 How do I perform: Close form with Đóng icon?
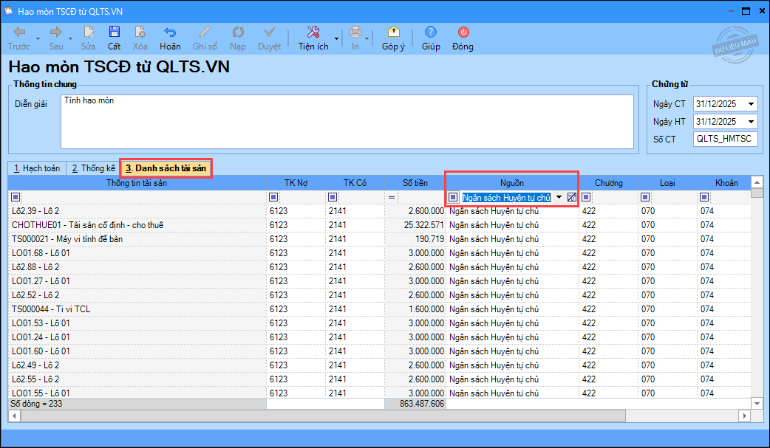tap(463, 32)
